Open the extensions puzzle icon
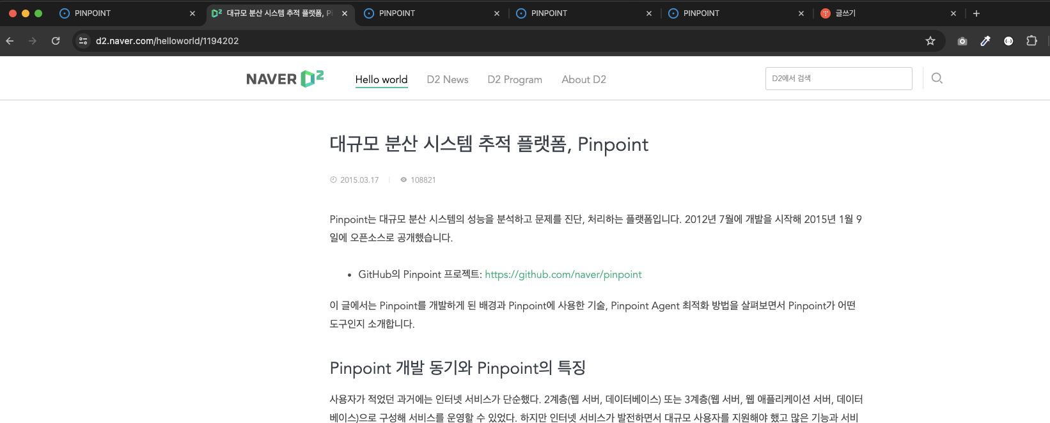Screen dimensions: 1050x423 pyautogui.click(x=1031, y=41)
